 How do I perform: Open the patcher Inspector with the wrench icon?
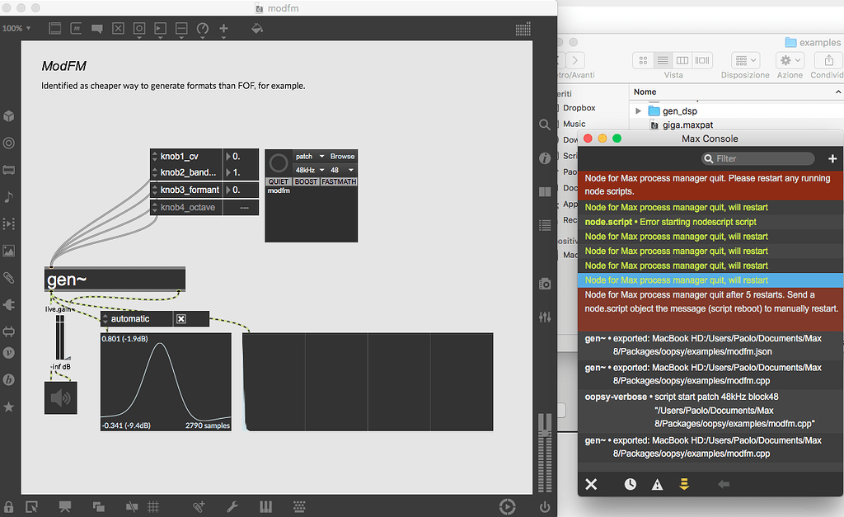(x=232, y=506)
